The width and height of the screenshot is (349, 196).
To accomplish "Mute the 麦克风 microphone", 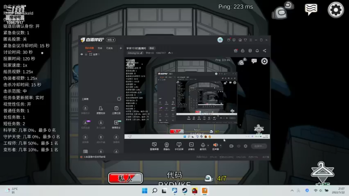I will [203, 146].
